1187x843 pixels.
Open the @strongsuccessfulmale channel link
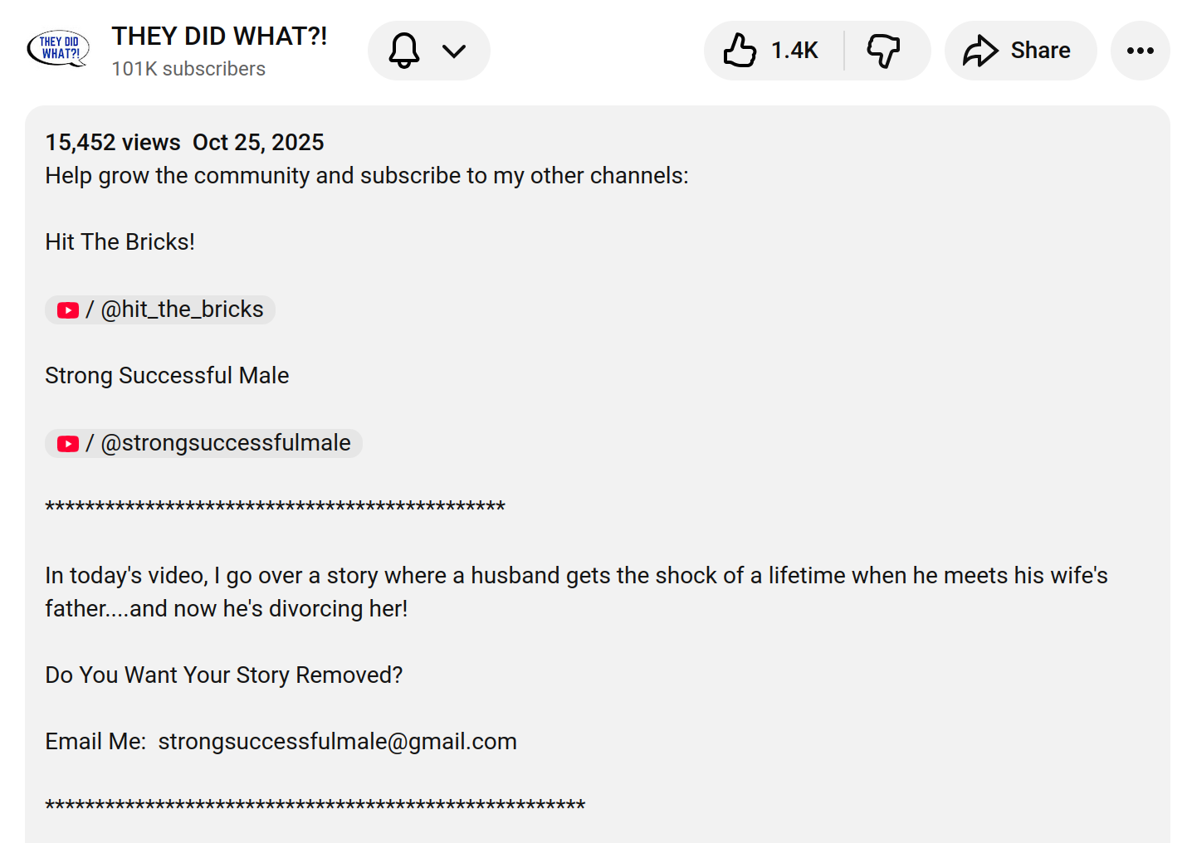tap(225, 443)
